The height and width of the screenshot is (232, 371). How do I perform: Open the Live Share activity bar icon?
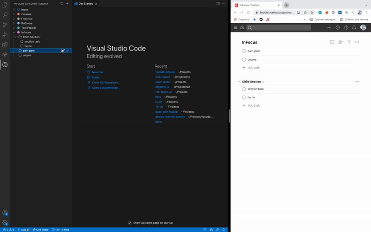pos(5,55)
